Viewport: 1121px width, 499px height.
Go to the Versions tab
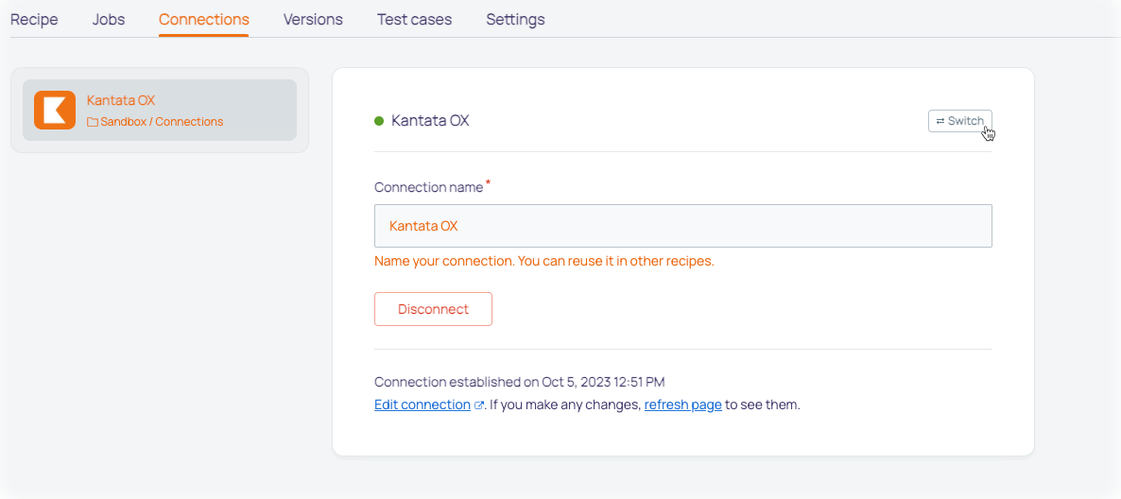point(313,19)
